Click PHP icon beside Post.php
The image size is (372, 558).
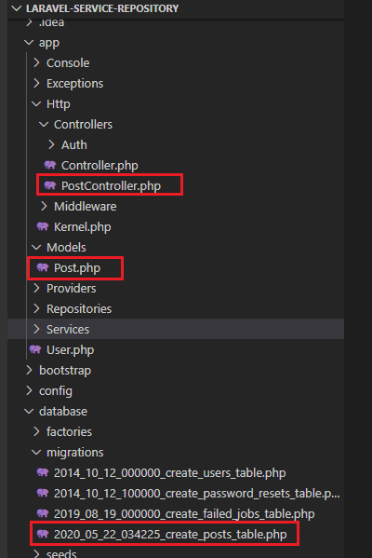click(x=43, y=267)
